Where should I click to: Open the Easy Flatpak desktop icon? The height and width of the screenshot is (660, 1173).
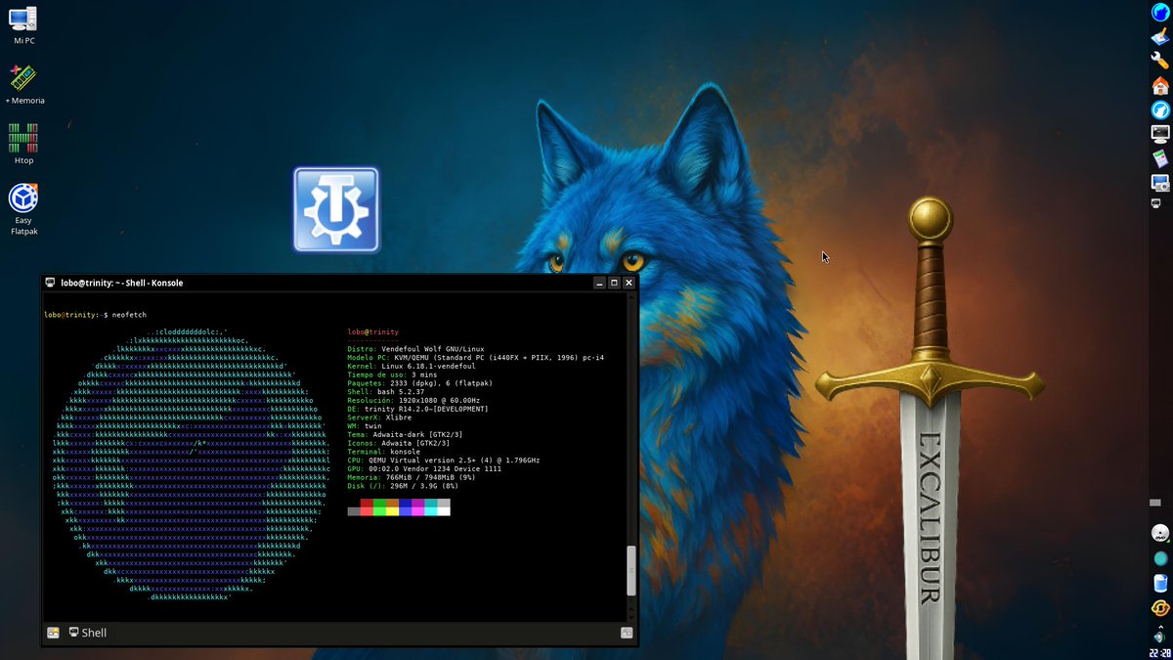coord(23,207)
